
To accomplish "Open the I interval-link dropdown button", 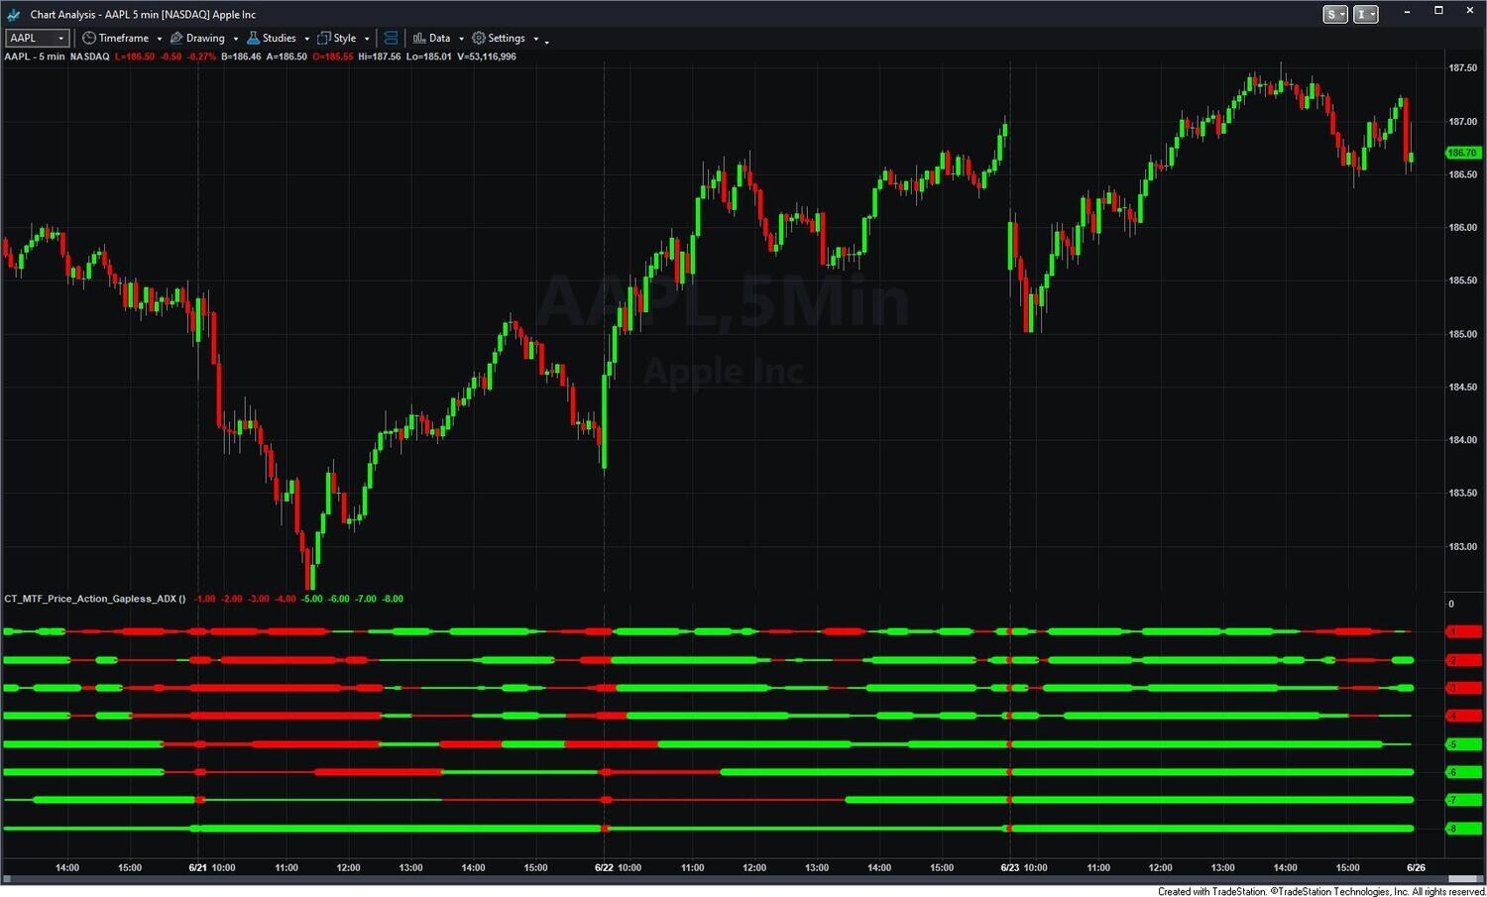I will [x=1366, y=14].
